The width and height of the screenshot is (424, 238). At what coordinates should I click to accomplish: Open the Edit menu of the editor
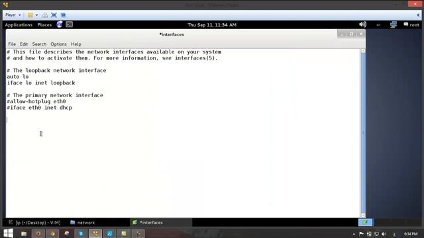pos(24,44)
